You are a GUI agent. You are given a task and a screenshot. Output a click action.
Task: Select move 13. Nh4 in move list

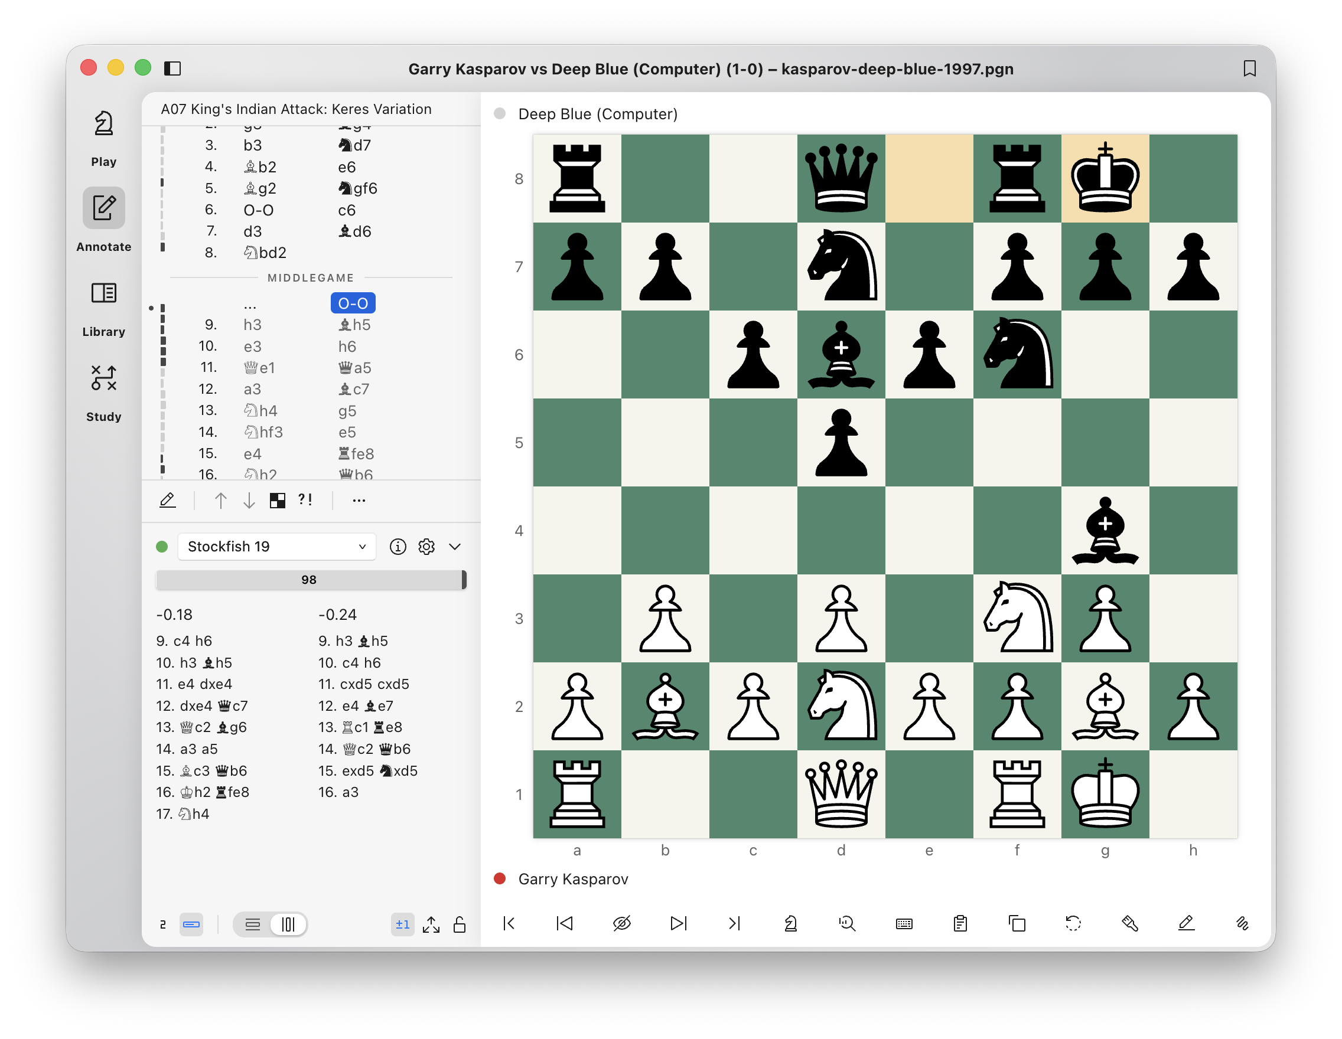261,411
